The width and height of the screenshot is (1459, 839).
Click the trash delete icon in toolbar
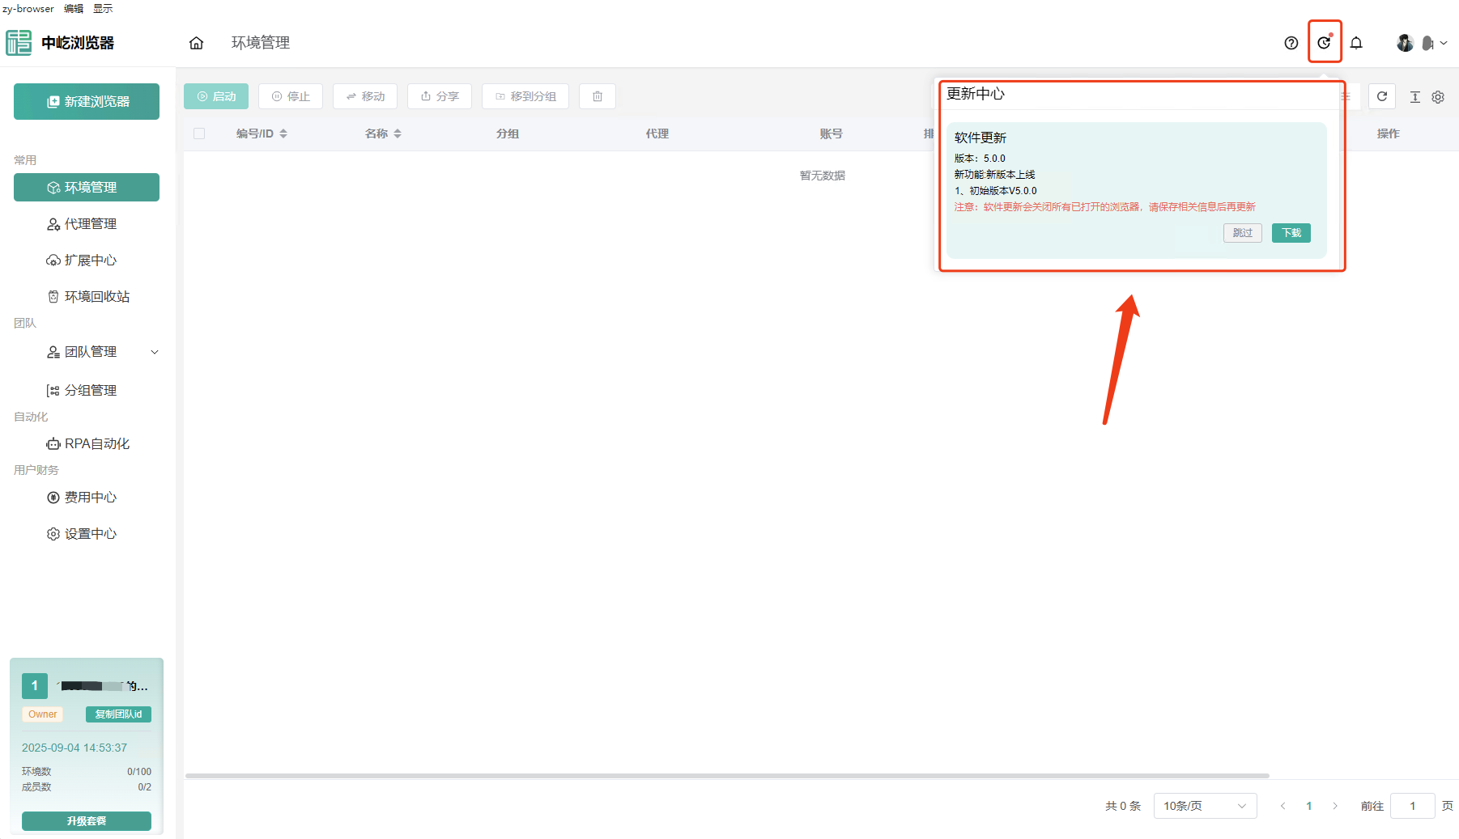598,96
